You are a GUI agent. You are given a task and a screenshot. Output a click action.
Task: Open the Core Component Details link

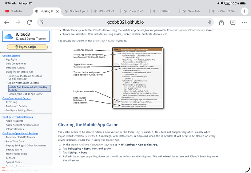[16, 98]
